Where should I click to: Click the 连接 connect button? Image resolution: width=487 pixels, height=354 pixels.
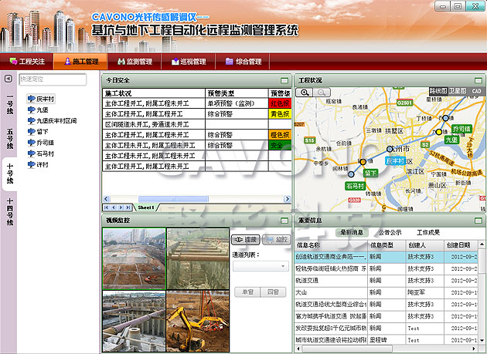point(246,240)
